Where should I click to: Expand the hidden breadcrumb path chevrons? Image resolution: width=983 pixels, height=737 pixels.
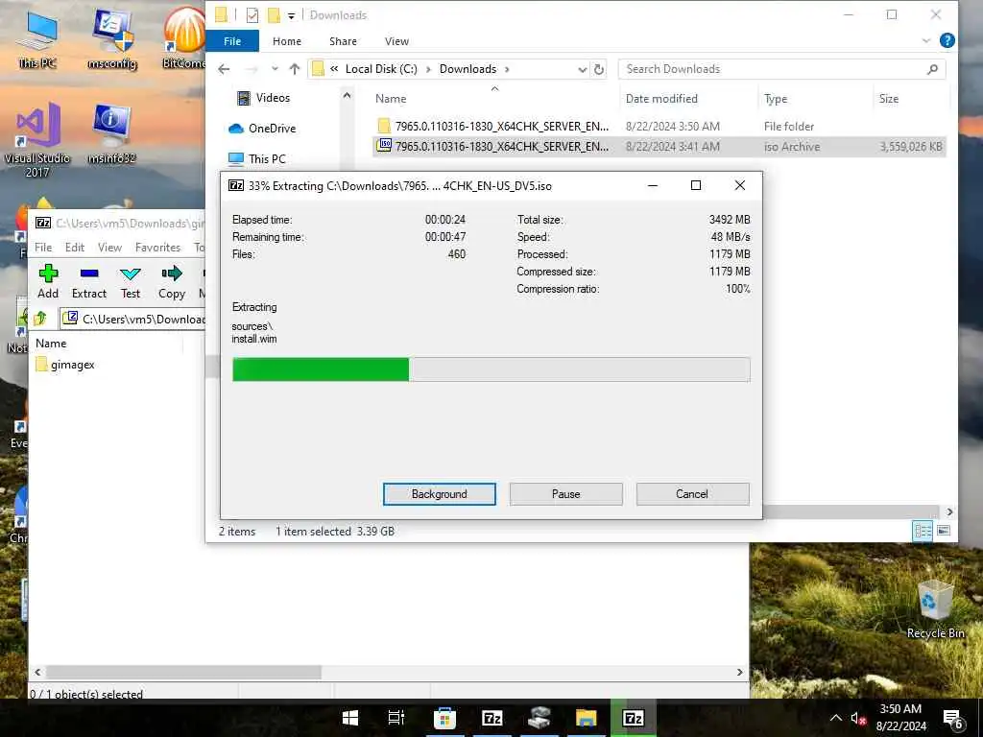point(334,69)
